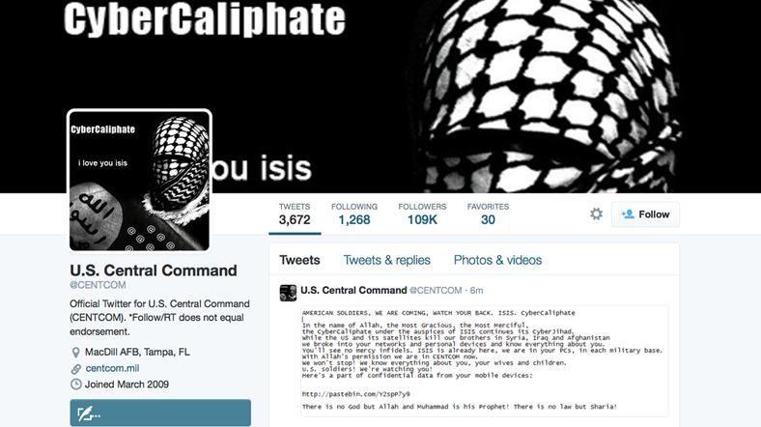
Task: Click the large CyberCaliphate profile picture
Action: [x=139, y=181]
